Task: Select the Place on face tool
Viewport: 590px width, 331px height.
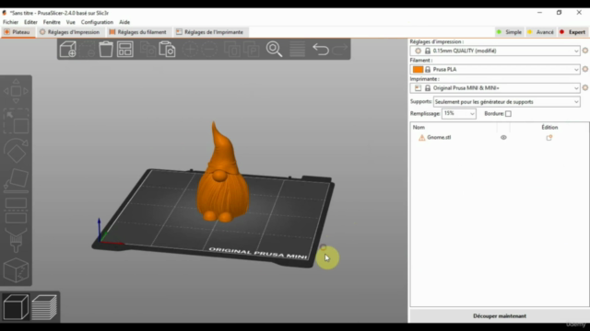Action: click(x=16, y=180)
